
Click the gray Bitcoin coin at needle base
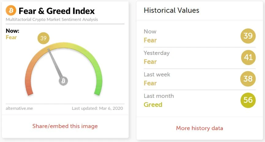point(63,81)
